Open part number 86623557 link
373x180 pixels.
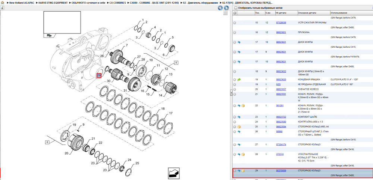coord(281,89)
